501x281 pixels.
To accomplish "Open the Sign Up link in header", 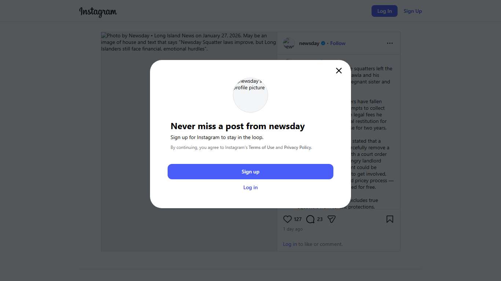I will 413,11.
